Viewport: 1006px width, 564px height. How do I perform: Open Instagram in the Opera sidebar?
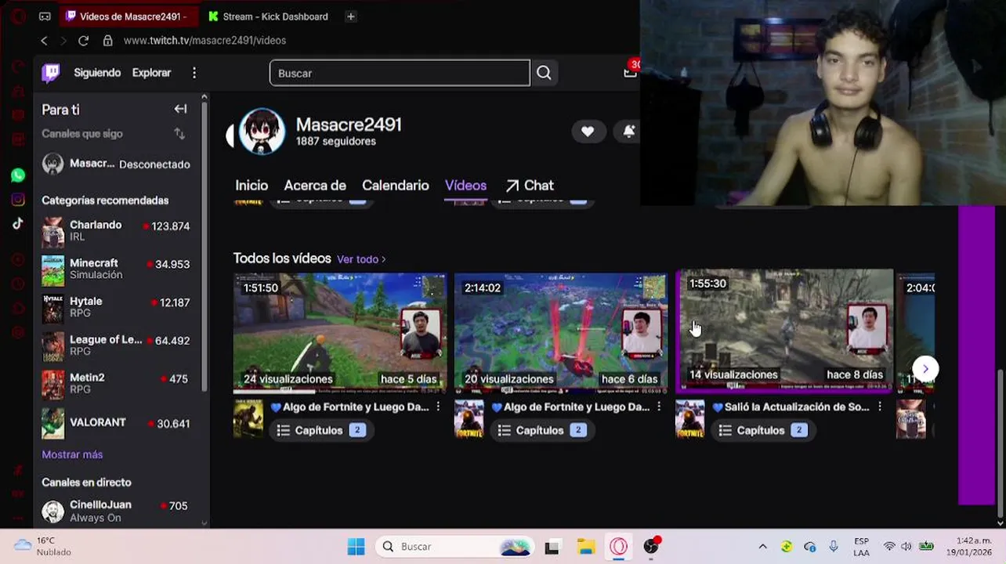click(x=18, y=200)
